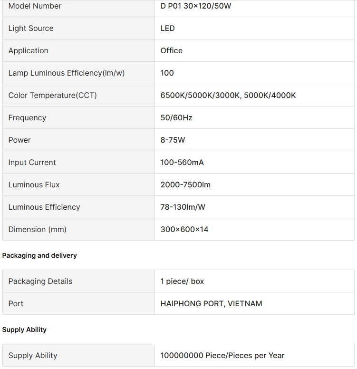357x369 pixels.
Task: Click the Supply Ability section heading
Action: pos(24,330)
